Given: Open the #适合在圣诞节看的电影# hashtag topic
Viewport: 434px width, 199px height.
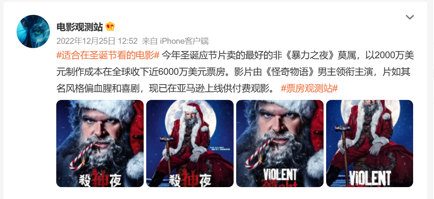Looking at the screenshot, I should pyautogui.click(x=108, y=55).
